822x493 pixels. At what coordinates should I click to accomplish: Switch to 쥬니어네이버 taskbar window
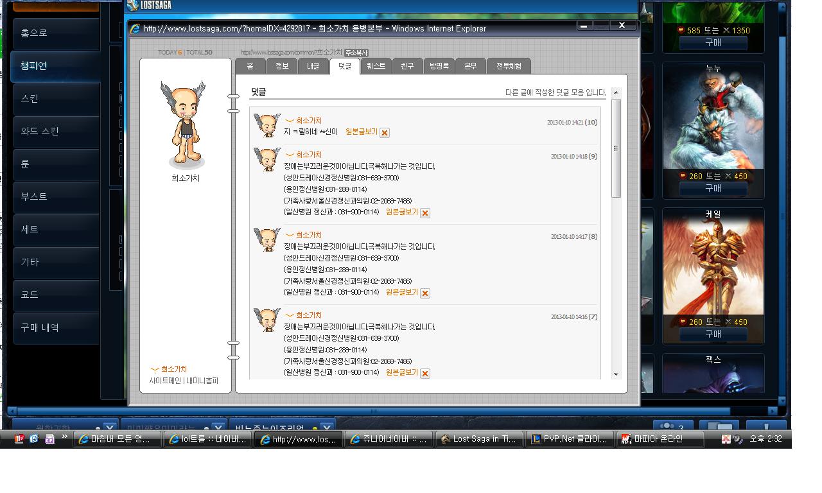(x=390, y=439)
